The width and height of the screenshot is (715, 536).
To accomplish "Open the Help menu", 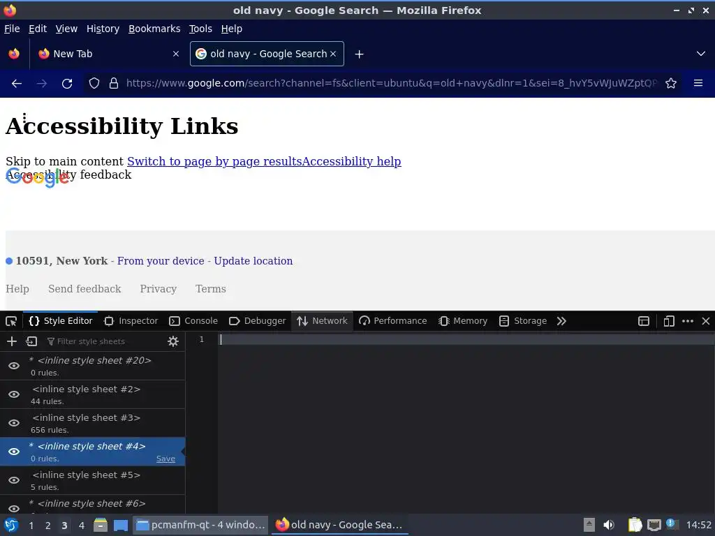I will click(232, 29).
